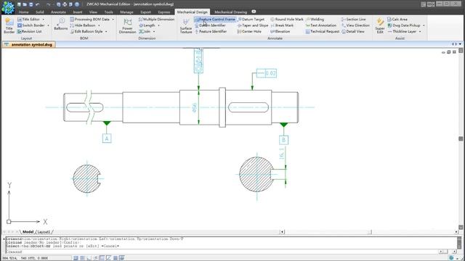Choose the Datum Target tool
The height and width of the screenshot is (261, 465).
click(251, 20)
